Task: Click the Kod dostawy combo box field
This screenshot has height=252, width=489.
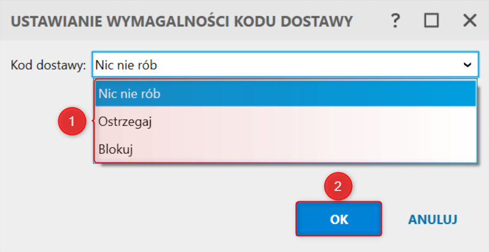Action: [274, 66]
